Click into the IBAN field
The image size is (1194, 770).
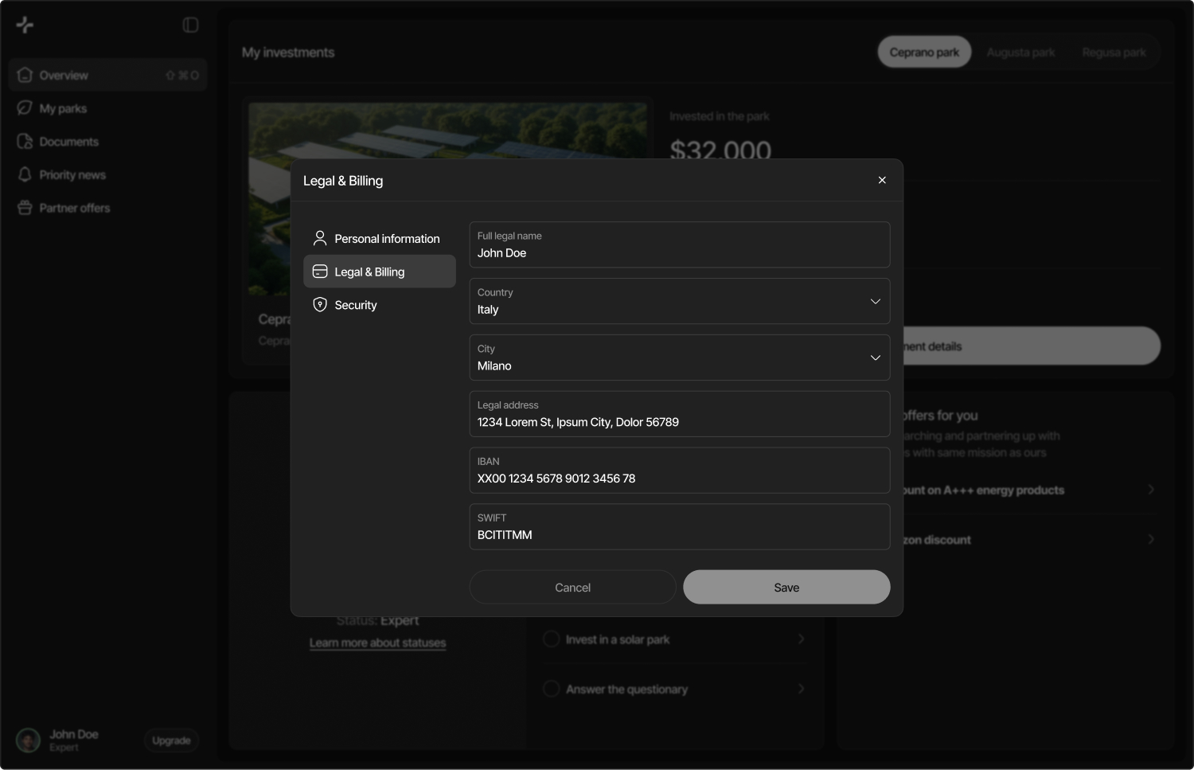[x=680, y=471]
